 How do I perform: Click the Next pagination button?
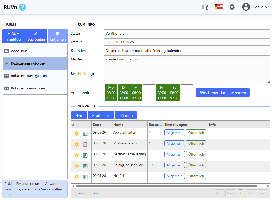tap(251, 193)
